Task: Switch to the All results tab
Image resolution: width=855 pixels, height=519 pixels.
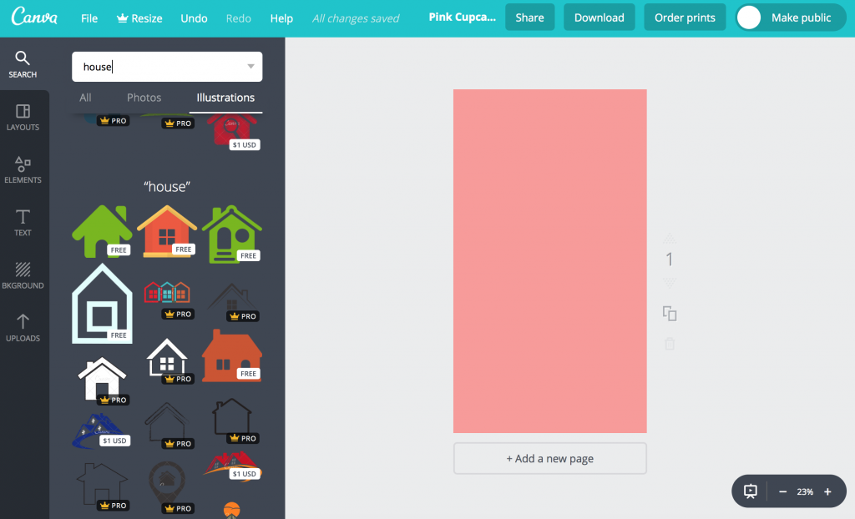Action: pyautogui.click(x=85, y=97)
